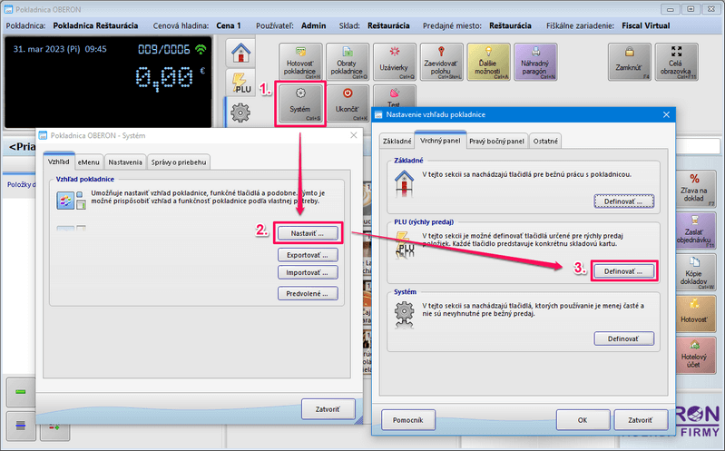This screenshot has height=451, width=725.
Task: Click Exportovať... in the Systém dialog
Action: pos(308,254)
